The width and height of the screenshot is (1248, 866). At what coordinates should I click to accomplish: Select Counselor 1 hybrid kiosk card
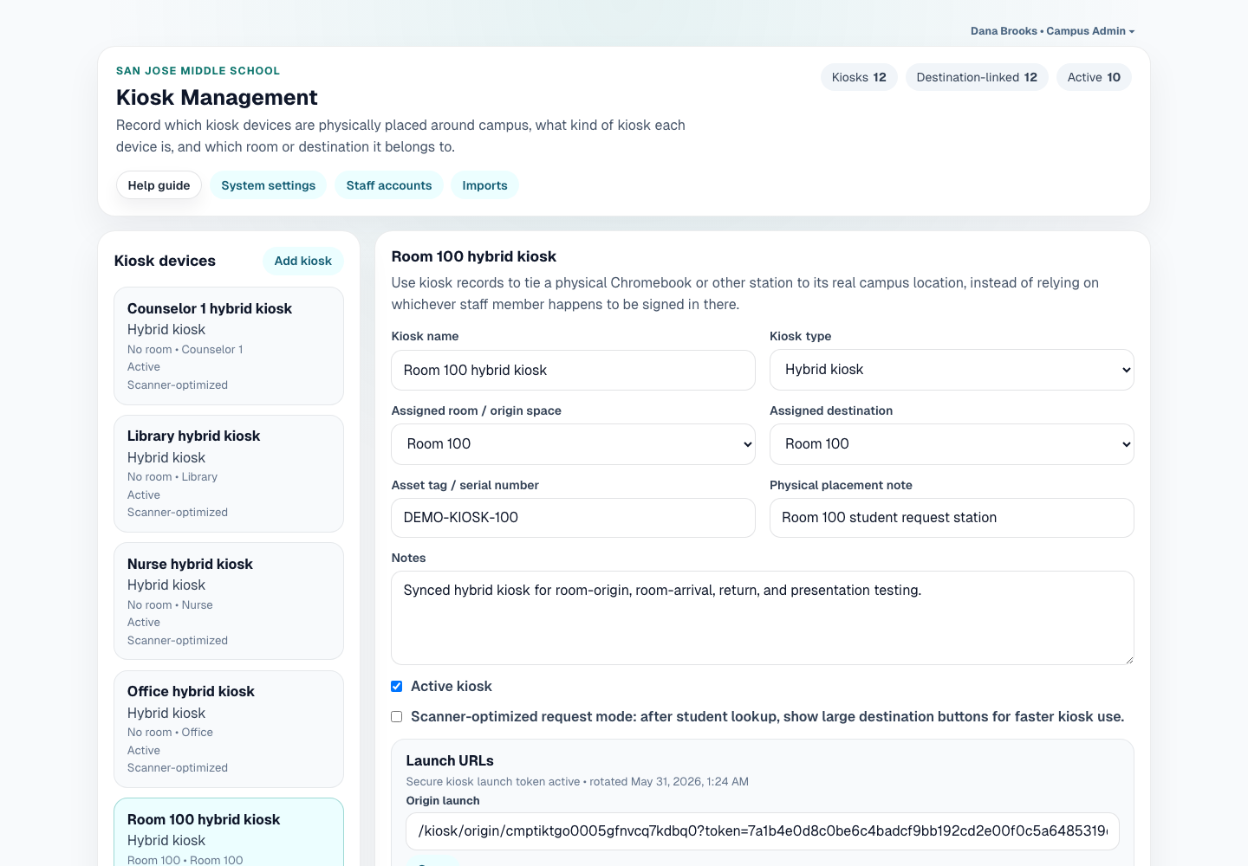229,346
